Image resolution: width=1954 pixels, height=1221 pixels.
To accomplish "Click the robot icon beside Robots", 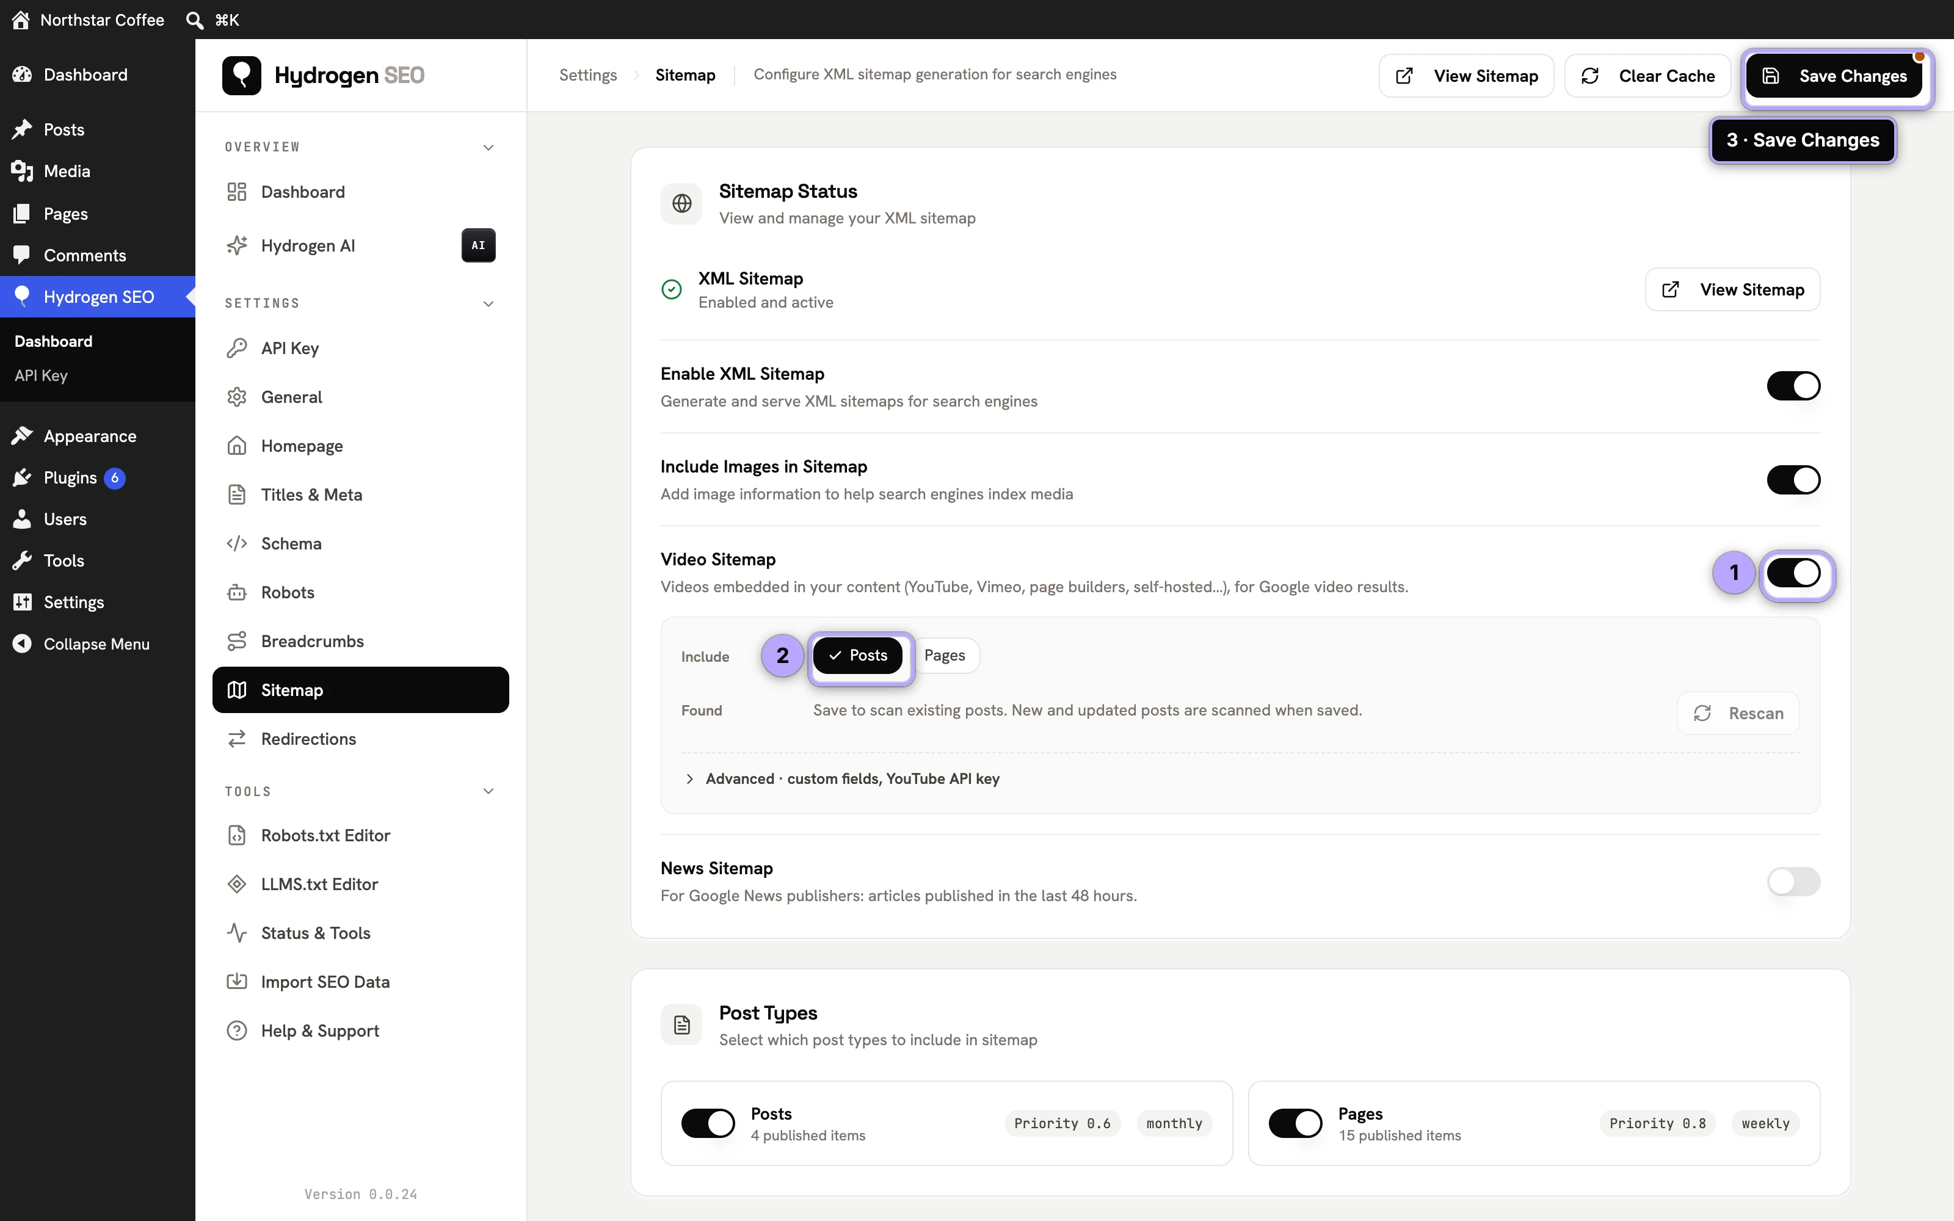I will tap(236, 593).
